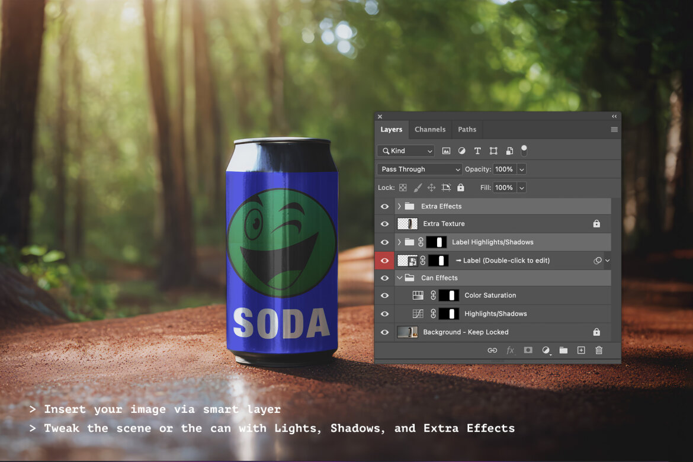Hide the Background - Keep Locked layer
The image size is (693, 462).
[384, 332]
